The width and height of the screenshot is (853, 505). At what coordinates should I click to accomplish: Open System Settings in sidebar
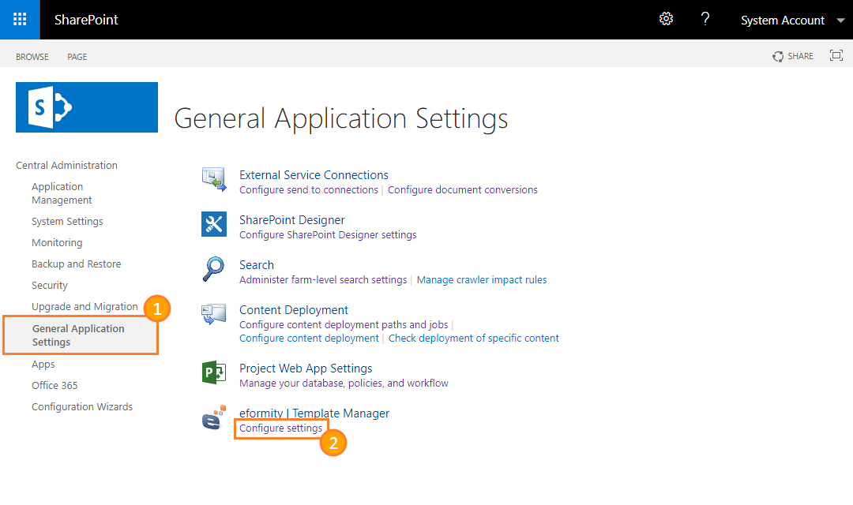point(67,221)
